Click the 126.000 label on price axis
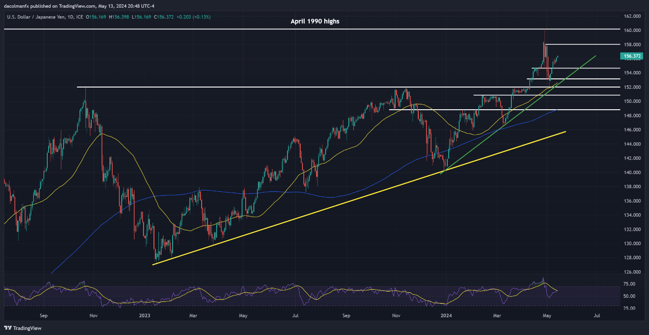This screenshot has width=649, height=335. (632, 272)
